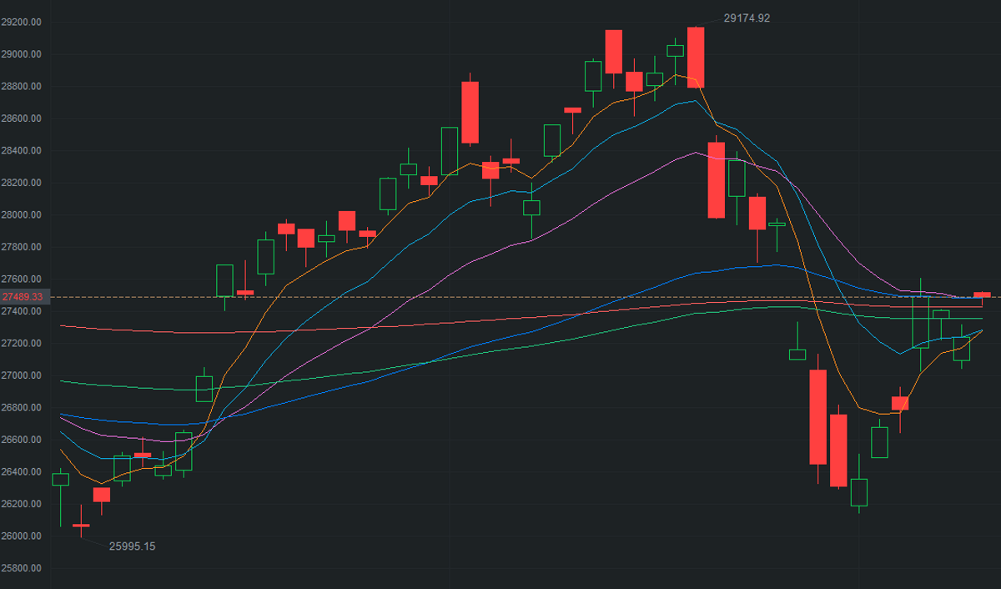The height and width of the screenshot is (589, 1001).
Task: Click the 28800.00 price axis label
Action: click(x=22, y=87)
